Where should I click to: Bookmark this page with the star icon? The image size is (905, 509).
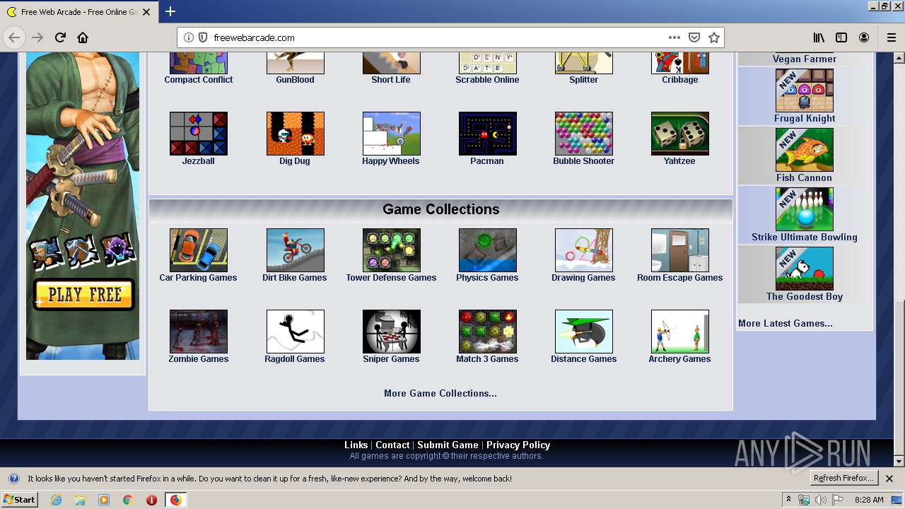[x=714, y=37]
